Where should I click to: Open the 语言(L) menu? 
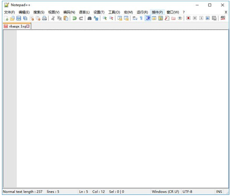point(84,12)
